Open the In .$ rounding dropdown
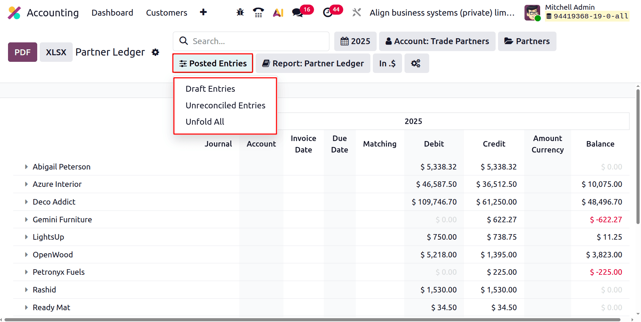This screenshot has width=641, height=322. (387, 63)
